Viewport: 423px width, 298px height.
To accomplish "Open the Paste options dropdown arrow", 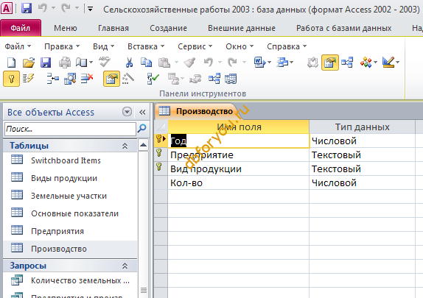I will coord(176,63).
